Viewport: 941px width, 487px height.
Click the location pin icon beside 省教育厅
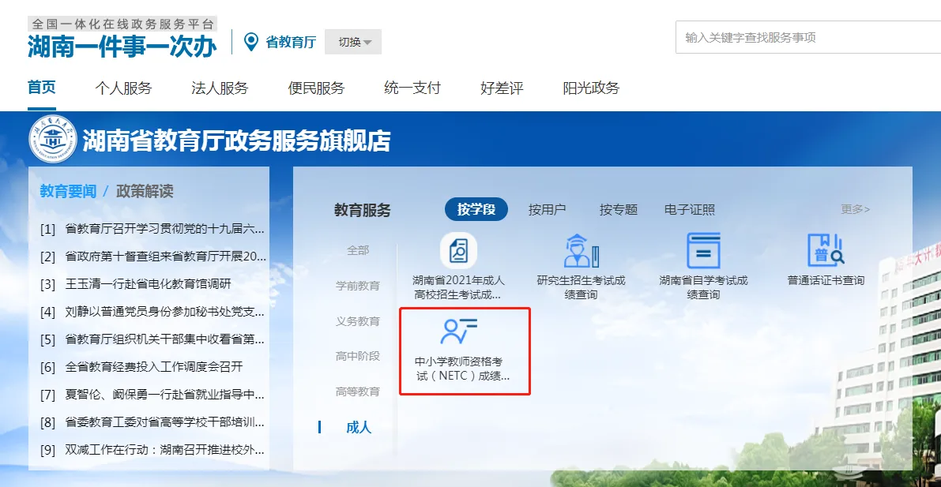pos(250,42)
